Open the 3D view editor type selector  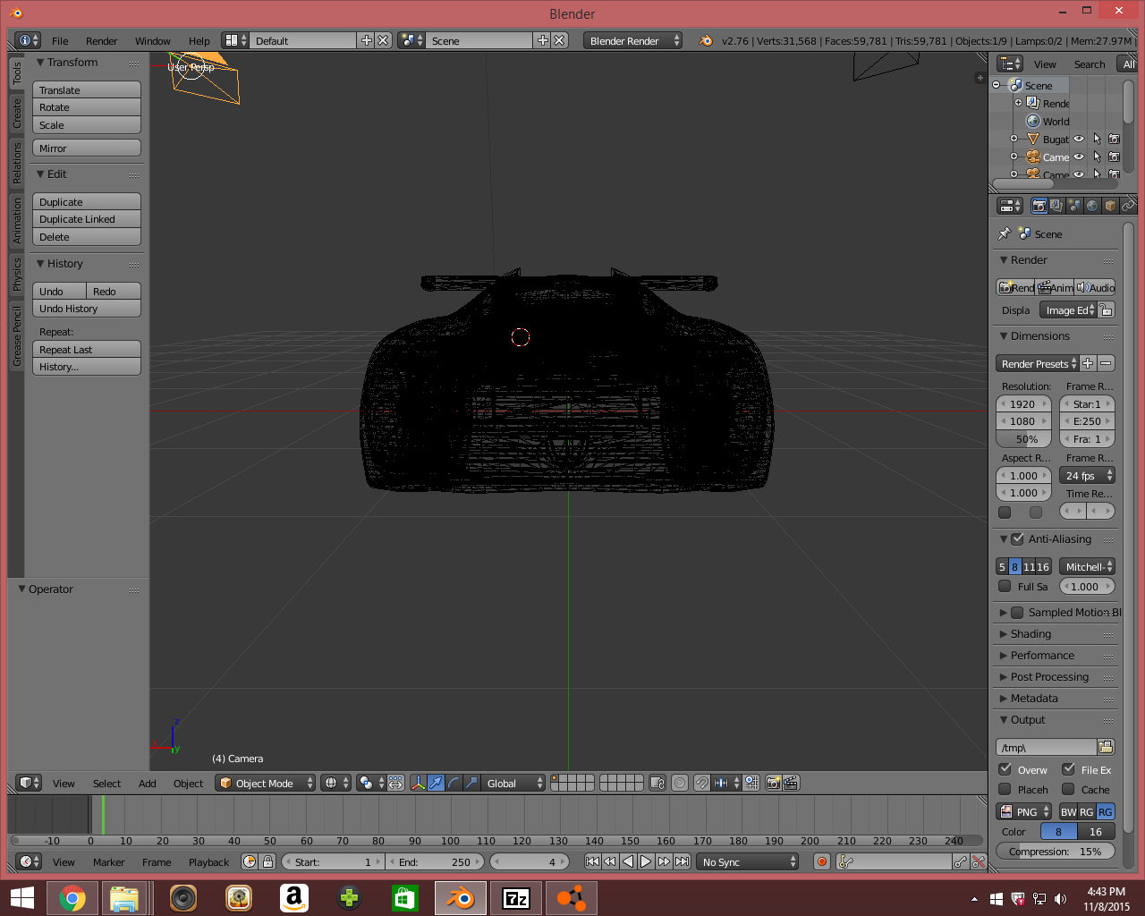pos(30,783)
